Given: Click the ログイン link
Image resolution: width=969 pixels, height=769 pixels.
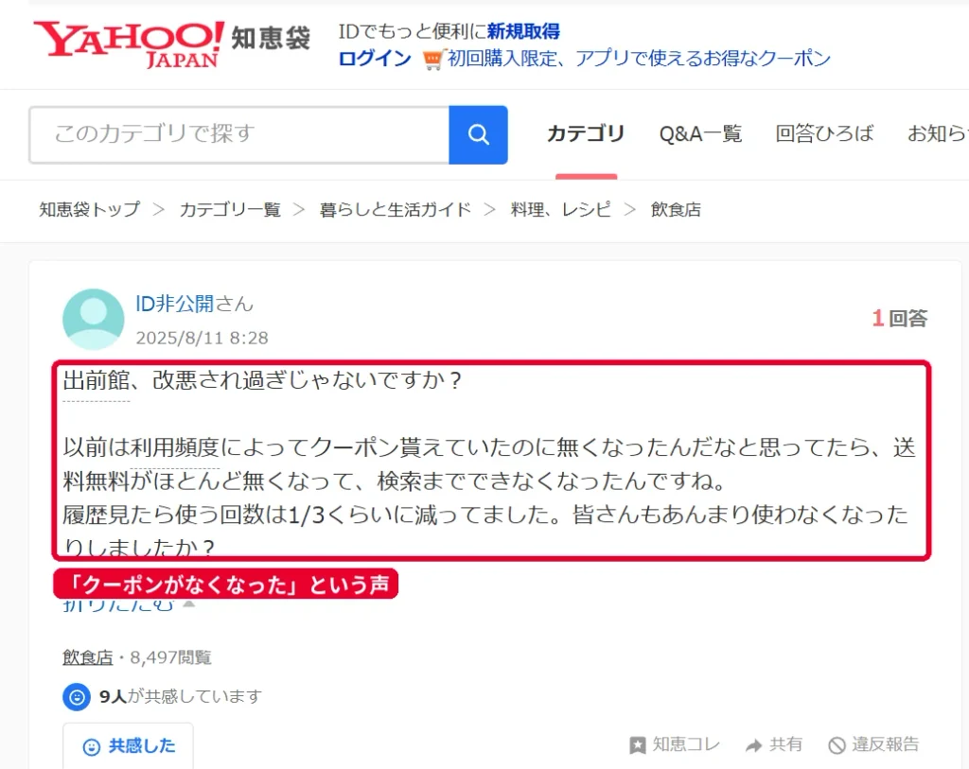Looking at the screenshot, I should point(375,59).
